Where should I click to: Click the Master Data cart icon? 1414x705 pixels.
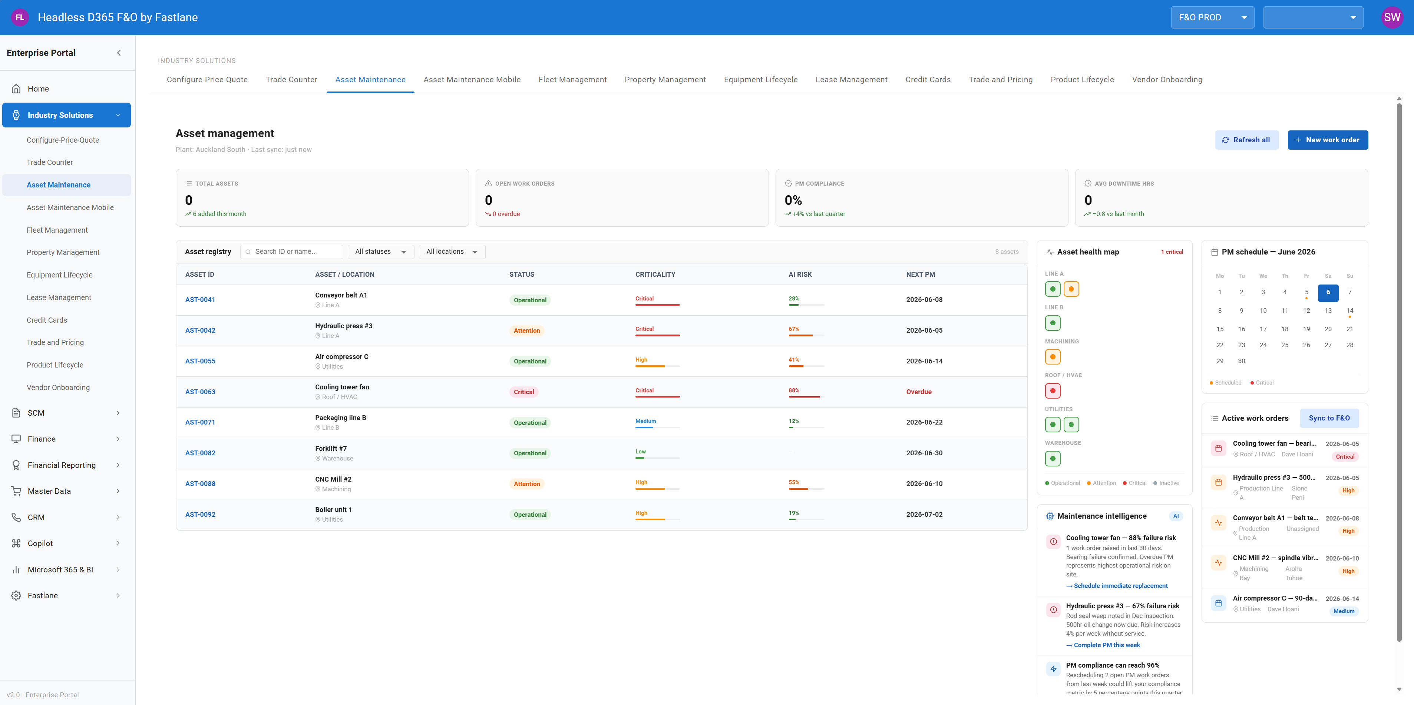coord(16,491)
